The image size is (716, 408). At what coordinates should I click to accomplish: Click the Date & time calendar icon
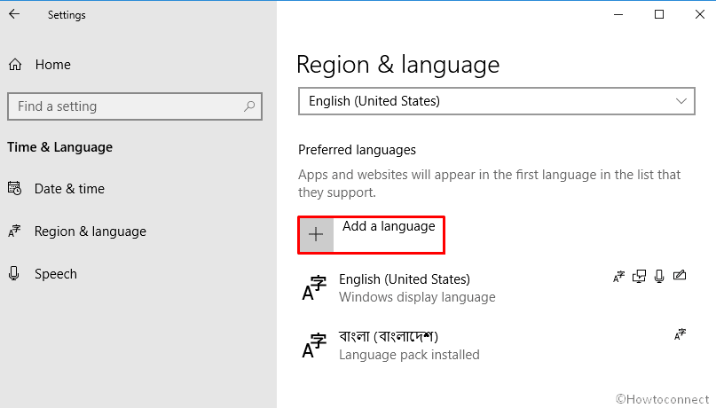pyautogui.click(x=14, y=188)
